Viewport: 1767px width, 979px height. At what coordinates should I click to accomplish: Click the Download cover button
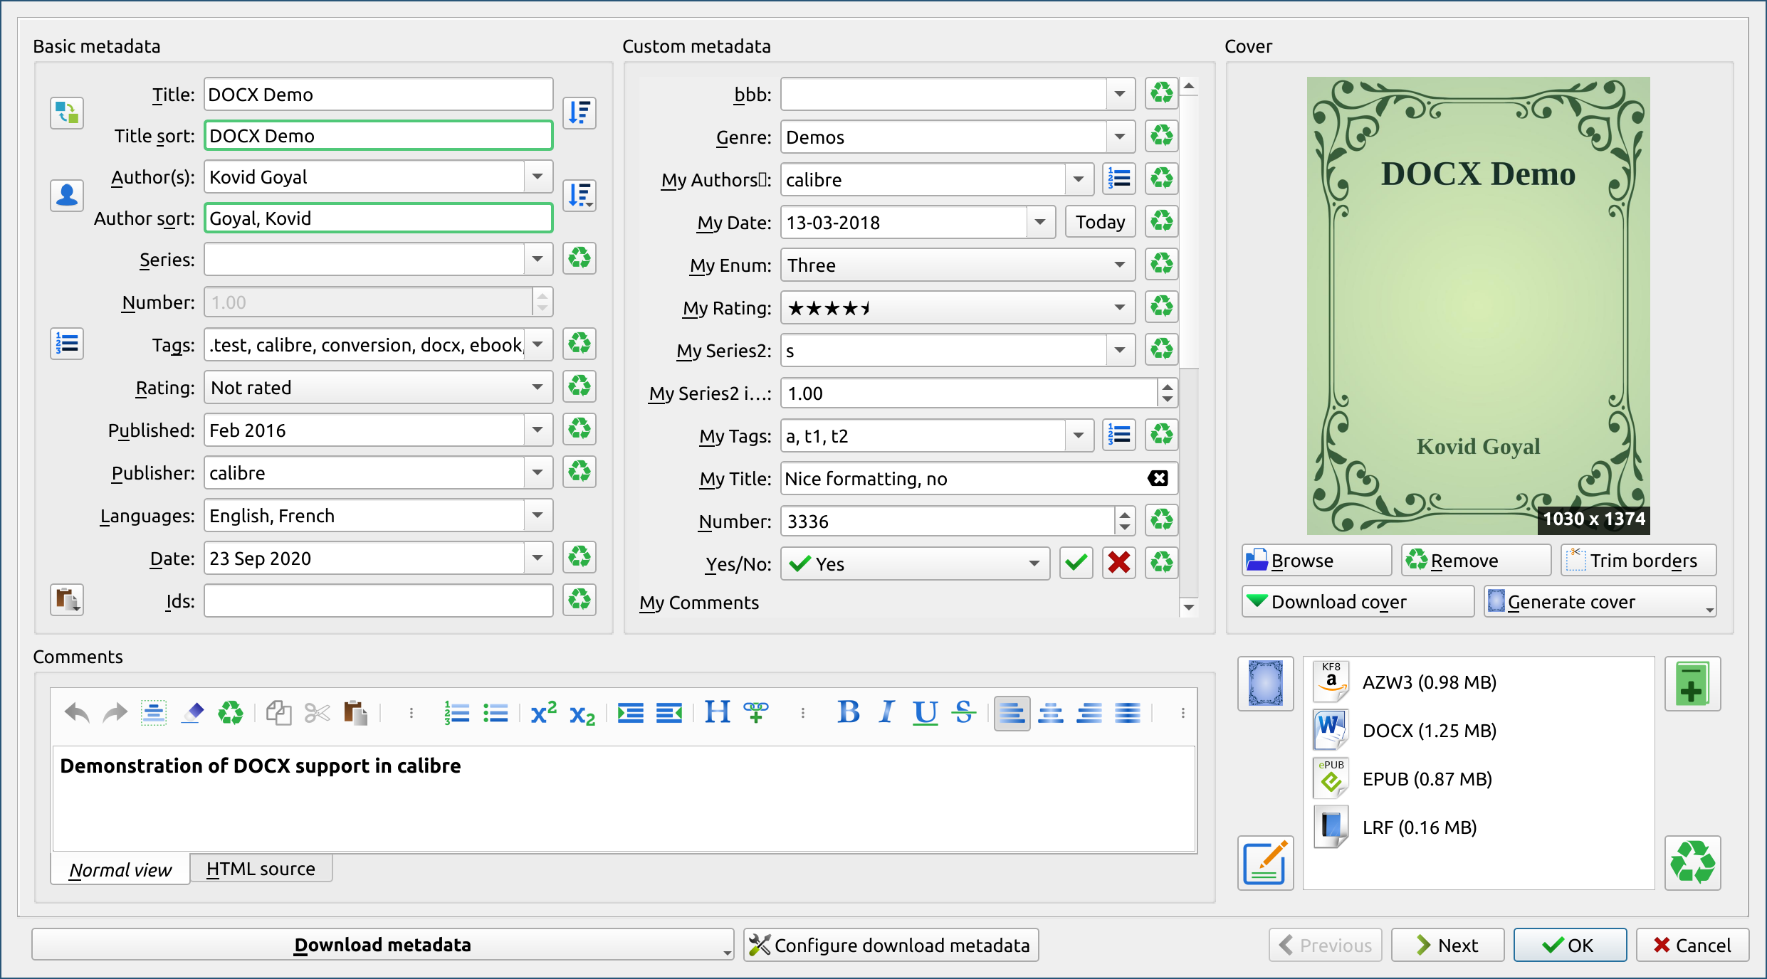1357,602
